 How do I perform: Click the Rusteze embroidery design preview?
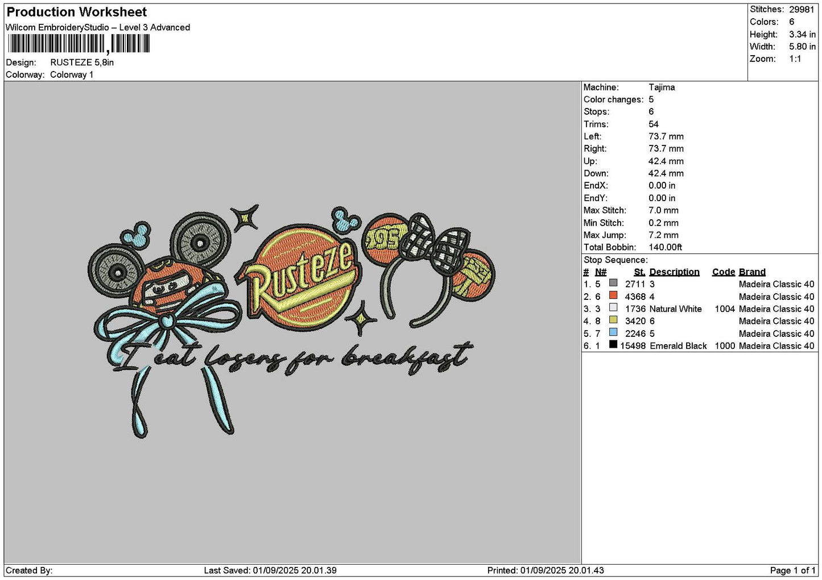pos(291,321)
